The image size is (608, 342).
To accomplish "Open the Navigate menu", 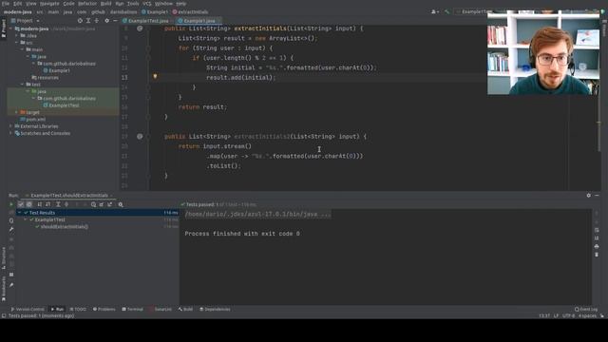I will (x=49, y=4).
